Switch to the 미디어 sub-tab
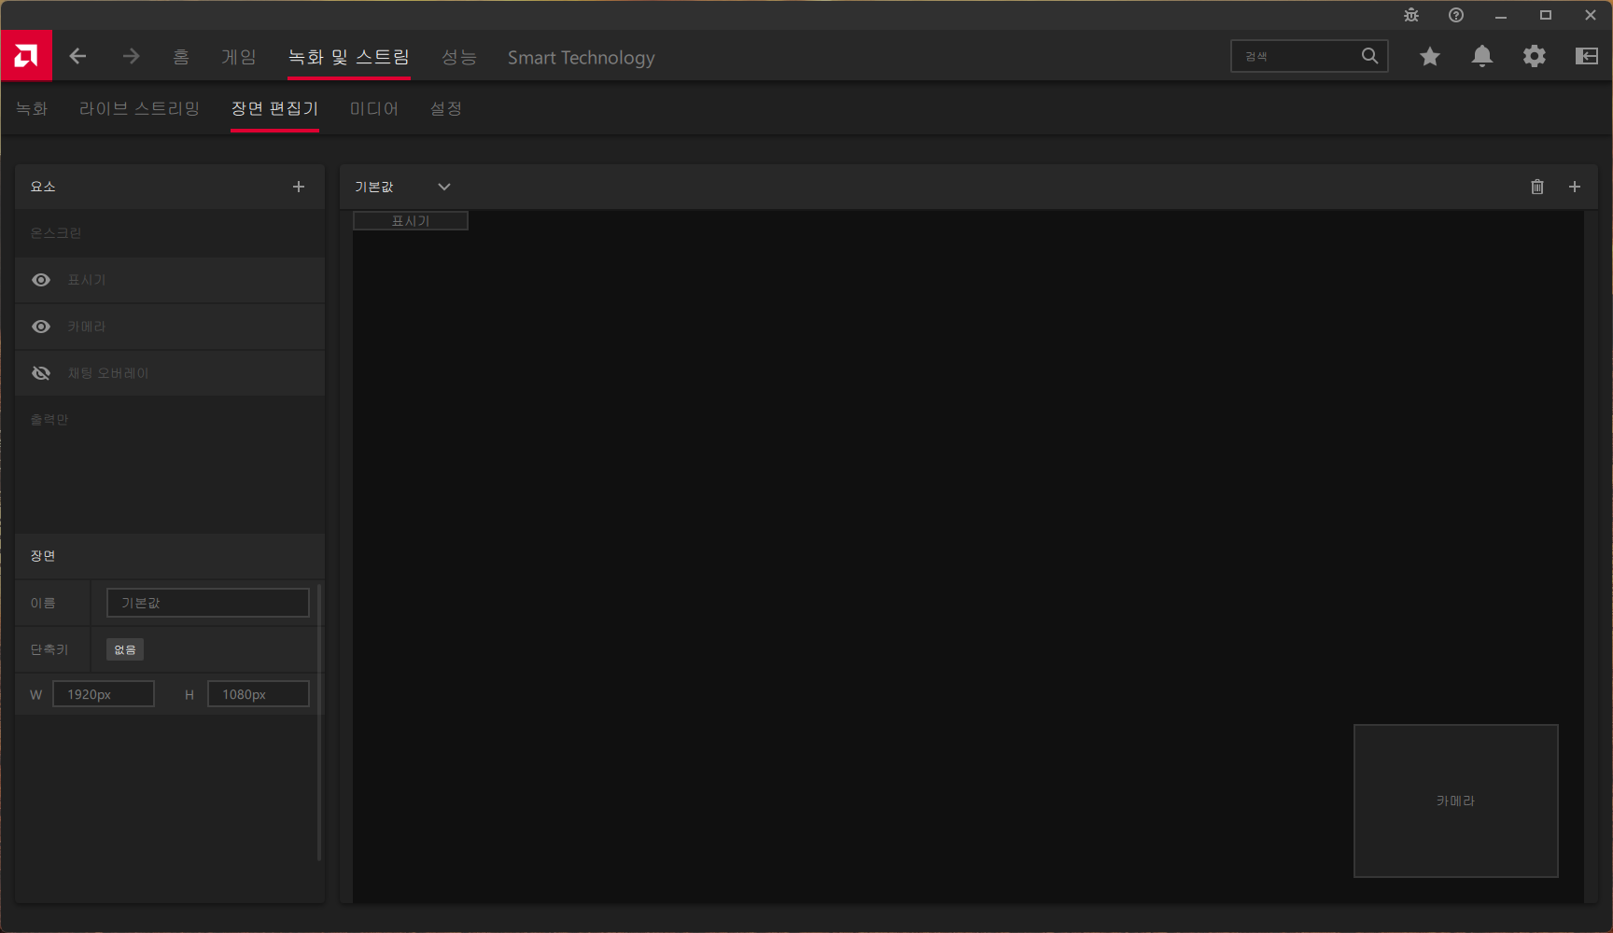The image size is (1613, 933). 373,108
